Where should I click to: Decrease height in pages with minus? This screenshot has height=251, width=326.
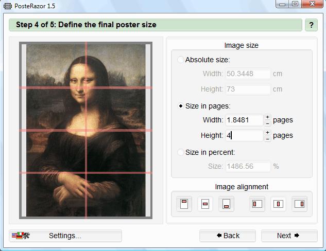tap(267, 138)
